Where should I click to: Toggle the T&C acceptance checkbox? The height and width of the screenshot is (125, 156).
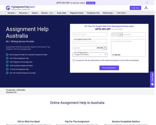(74, 60)
